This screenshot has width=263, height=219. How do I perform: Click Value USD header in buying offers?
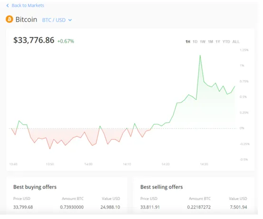click(111, 199)
